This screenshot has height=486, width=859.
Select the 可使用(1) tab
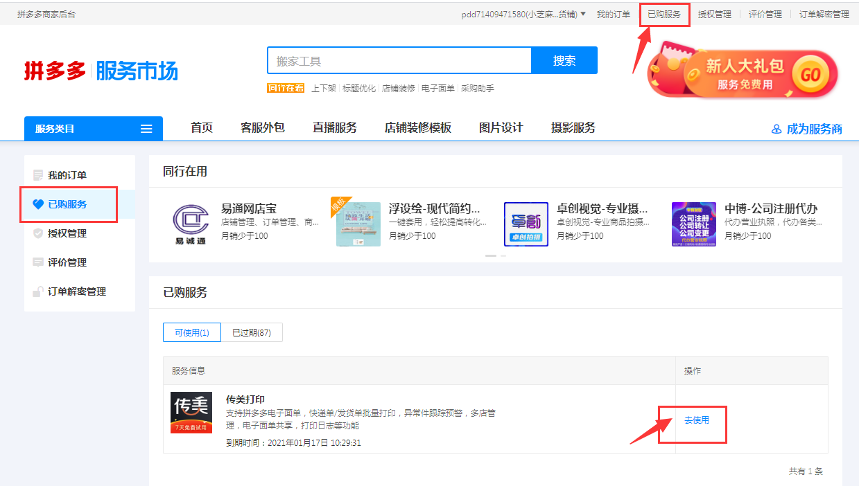tap(192, 332)
